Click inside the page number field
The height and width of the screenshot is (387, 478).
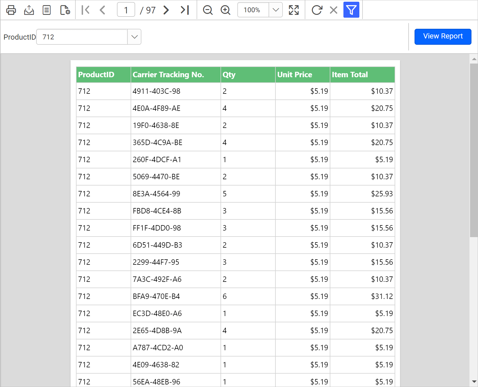coord(126,9)
